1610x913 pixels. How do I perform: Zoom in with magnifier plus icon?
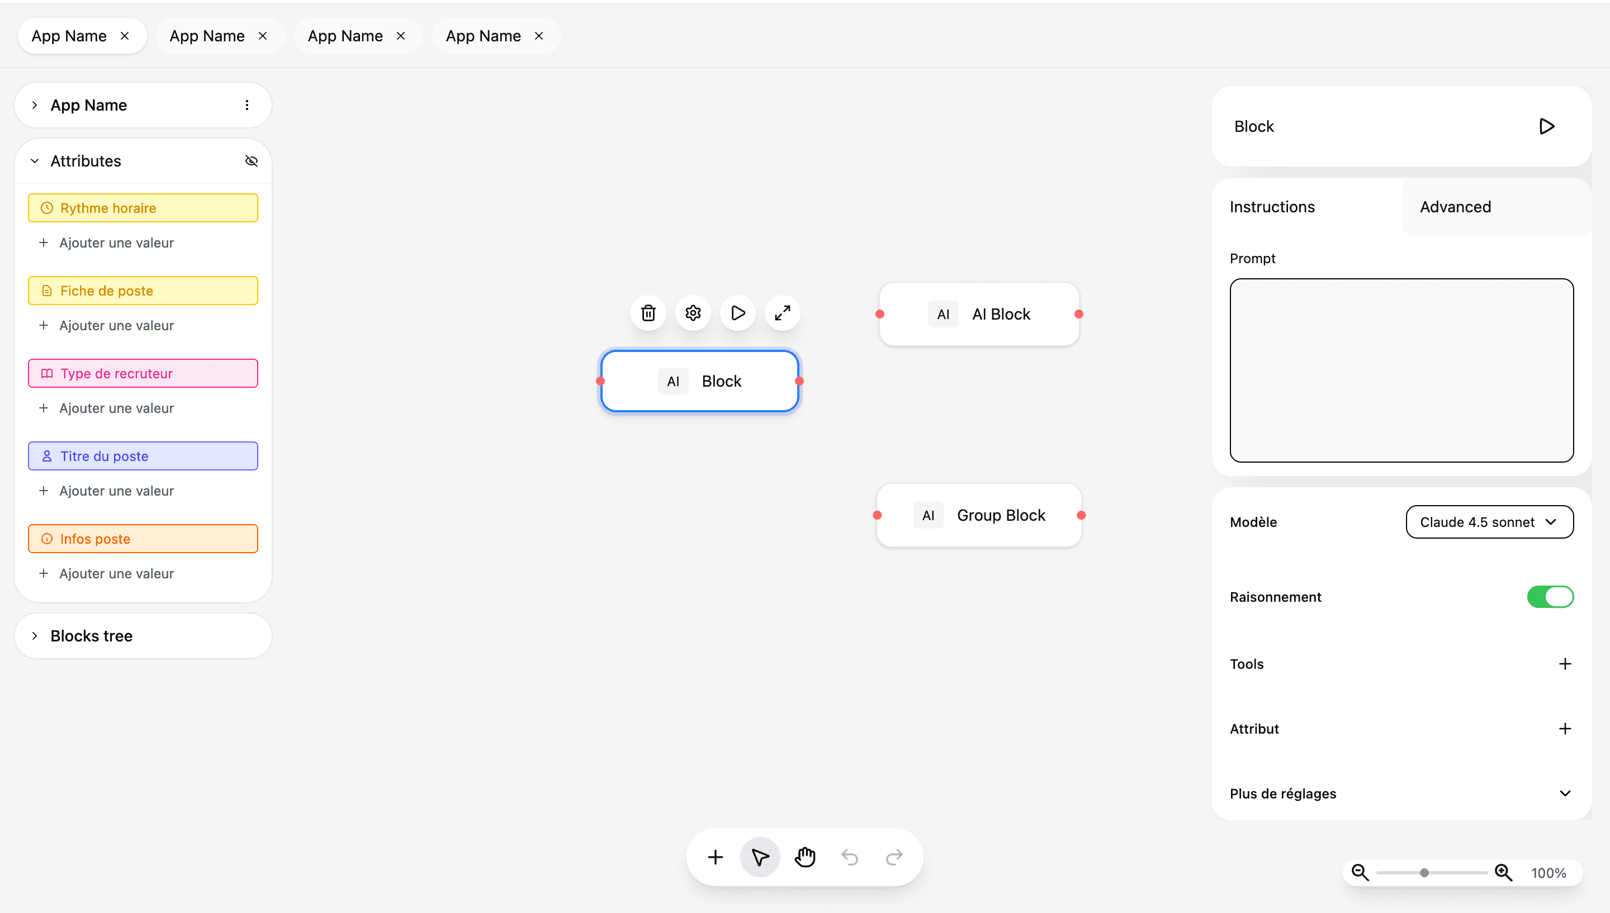[x=1503, y=872]
